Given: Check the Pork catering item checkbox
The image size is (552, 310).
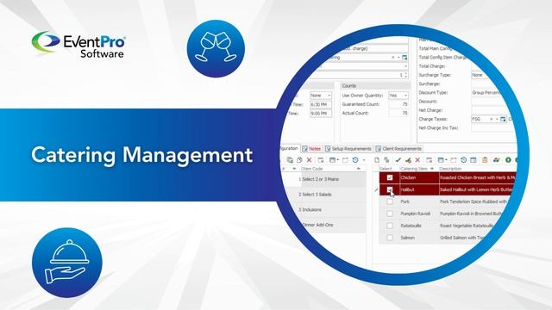Looking at the screenshot, I should [390, 201].
